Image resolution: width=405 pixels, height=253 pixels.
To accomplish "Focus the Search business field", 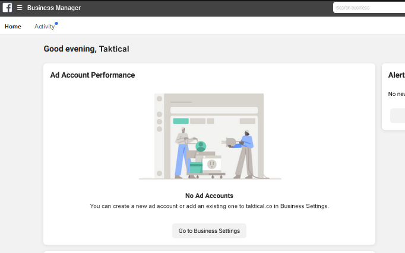I will 369,8.
